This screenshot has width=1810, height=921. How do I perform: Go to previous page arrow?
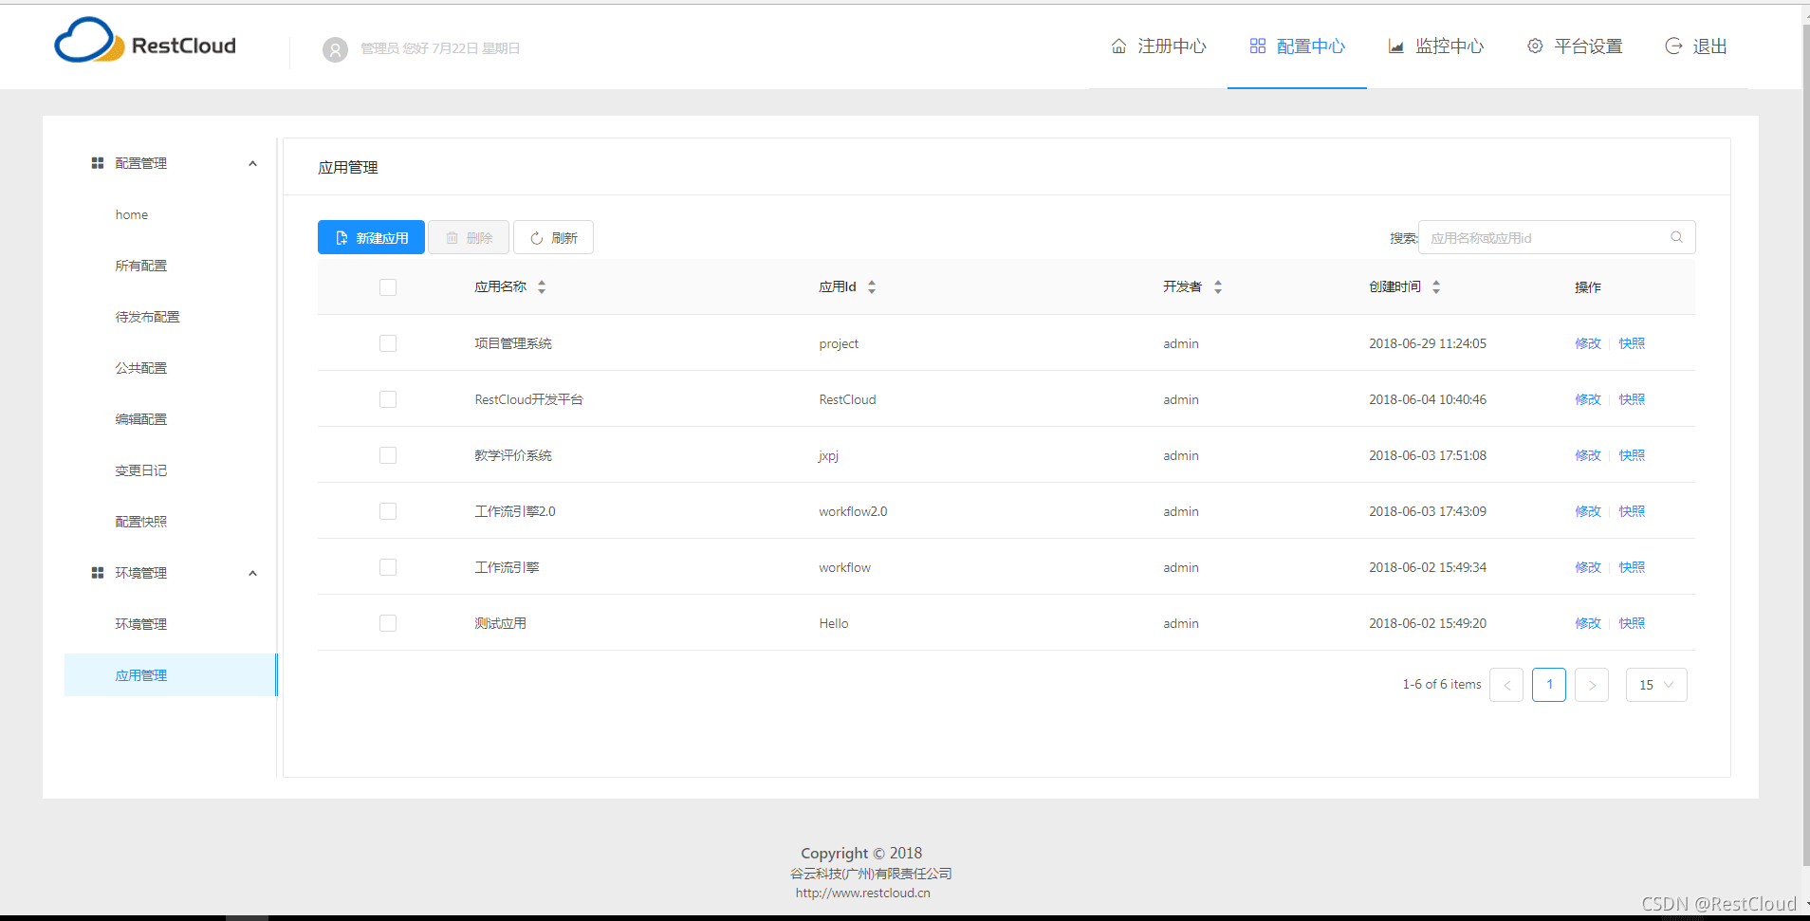tap(1506, 685)
